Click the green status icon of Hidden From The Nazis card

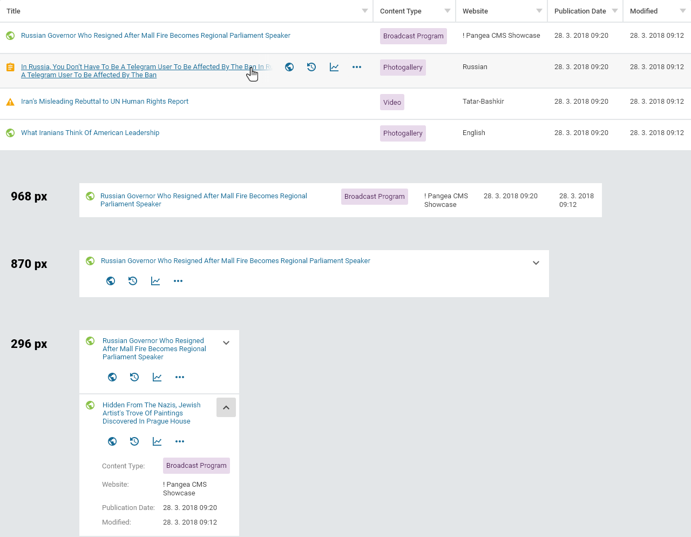tap(90, 405)
